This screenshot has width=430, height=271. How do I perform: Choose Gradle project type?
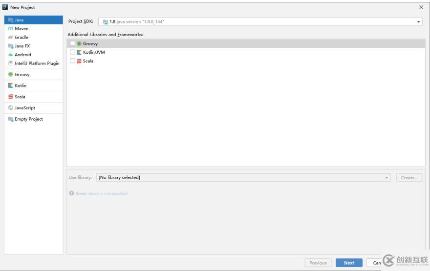[x=33, y=37]
